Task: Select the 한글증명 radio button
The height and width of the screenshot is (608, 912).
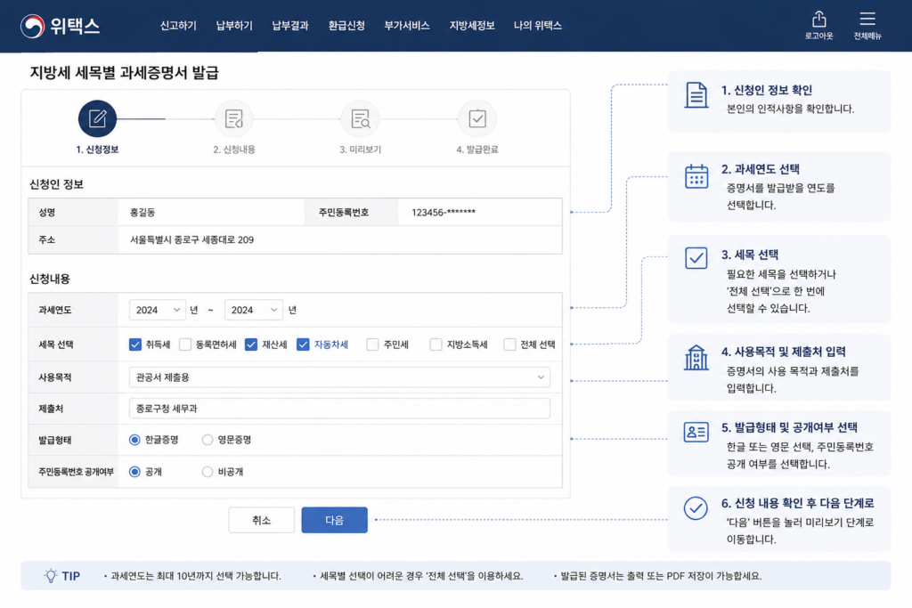Action: click(x=134, y=440)
